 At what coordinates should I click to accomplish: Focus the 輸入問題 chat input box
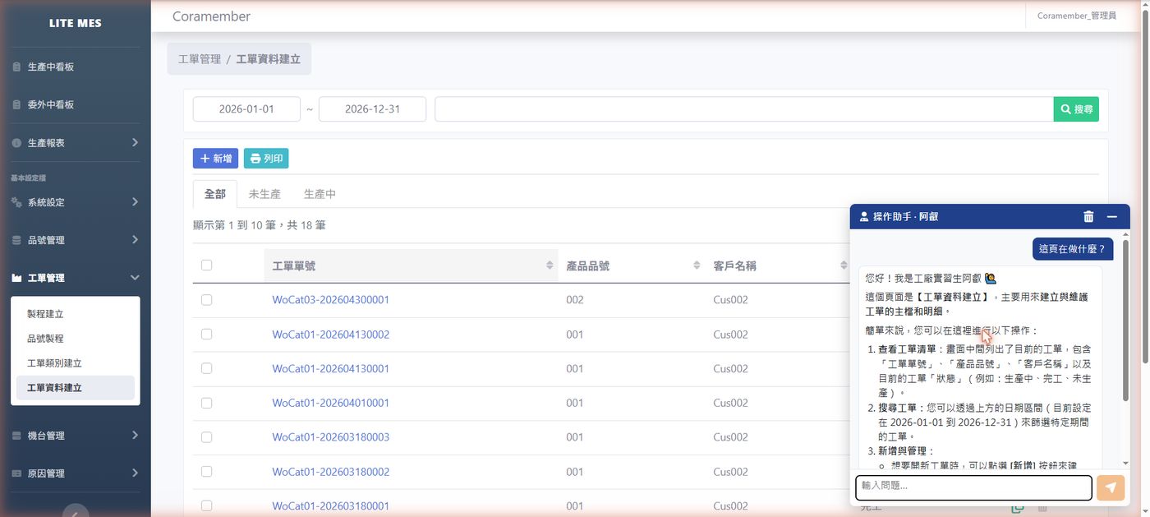[x=973, y=487]
